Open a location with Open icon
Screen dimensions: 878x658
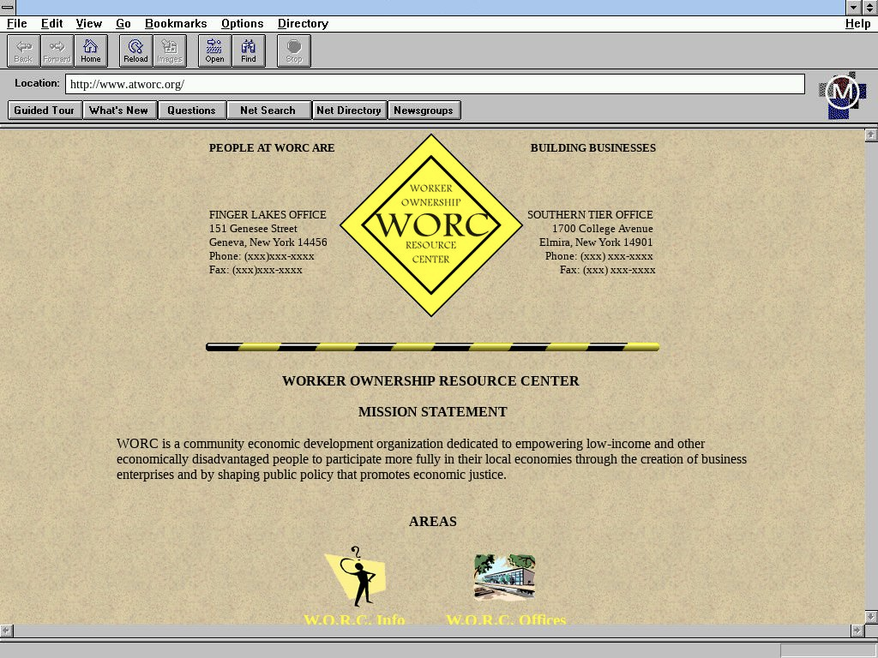[x=214, y=51]
